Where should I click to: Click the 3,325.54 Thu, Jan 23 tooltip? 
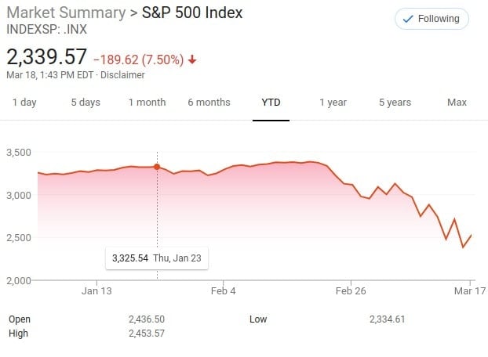click(x=157, y=258)
